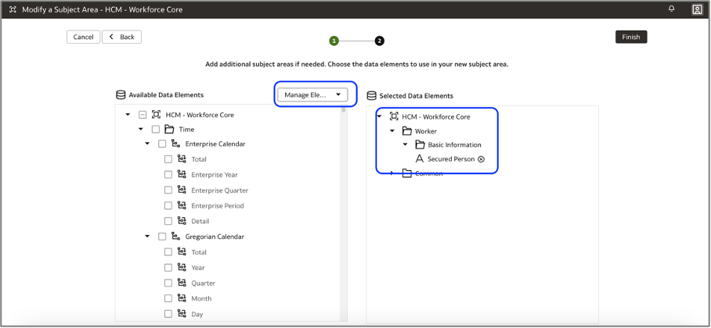Click the Available Data Elements scrollbar thumb

[344, 109]
